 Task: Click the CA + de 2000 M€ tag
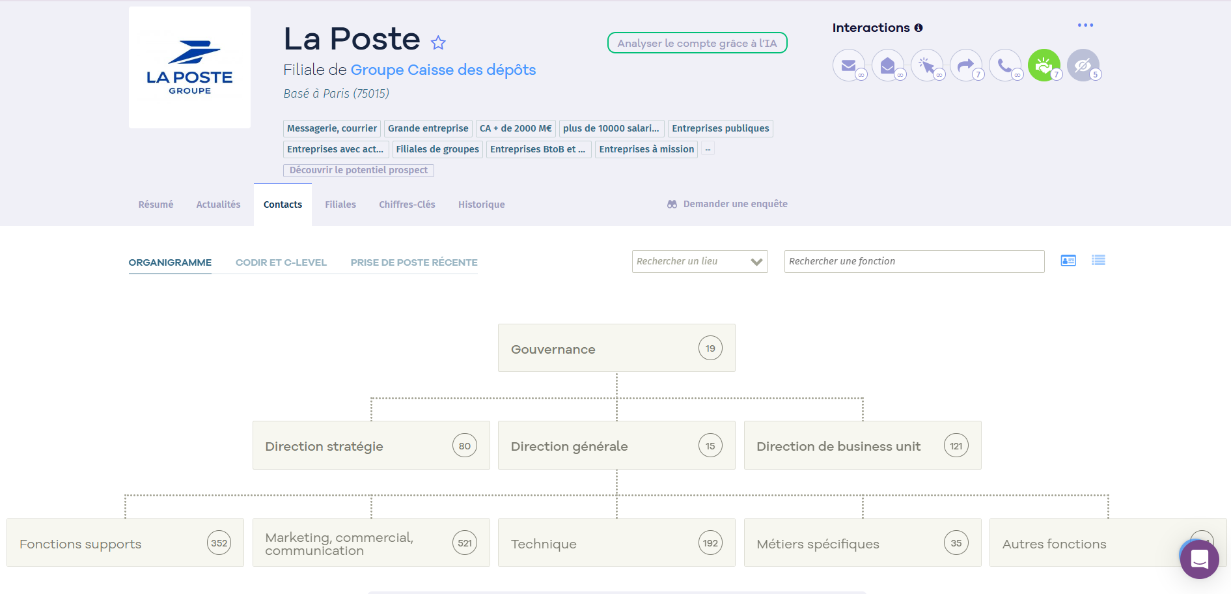(516, 128)
